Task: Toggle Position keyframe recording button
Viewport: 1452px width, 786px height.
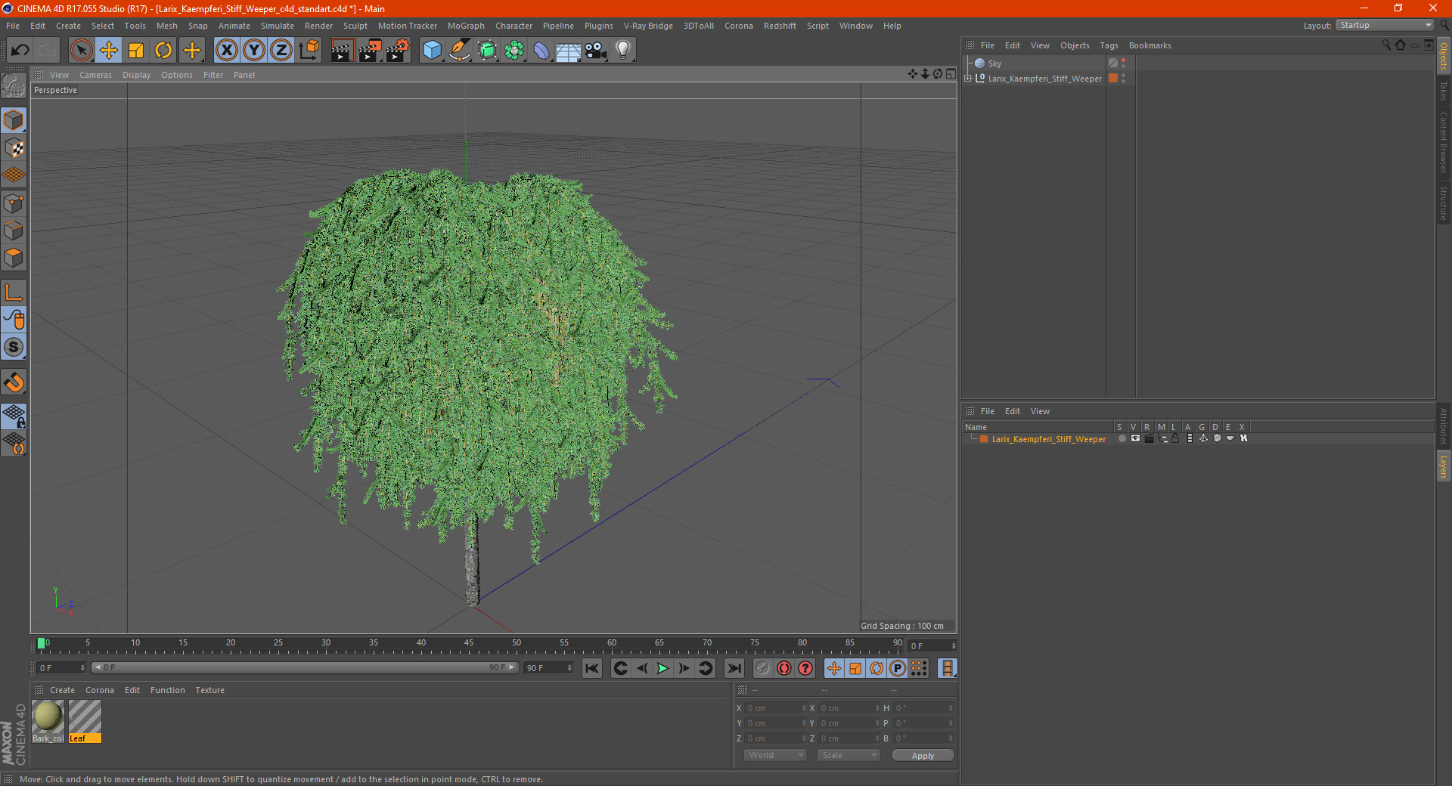Action: pyautogui.click(x=833, y=668)
